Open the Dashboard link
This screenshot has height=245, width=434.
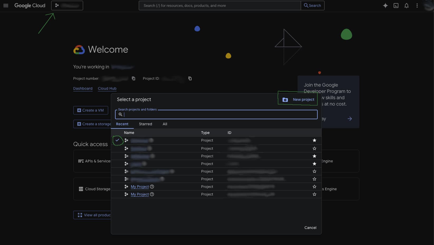click(x=83, y=88)
